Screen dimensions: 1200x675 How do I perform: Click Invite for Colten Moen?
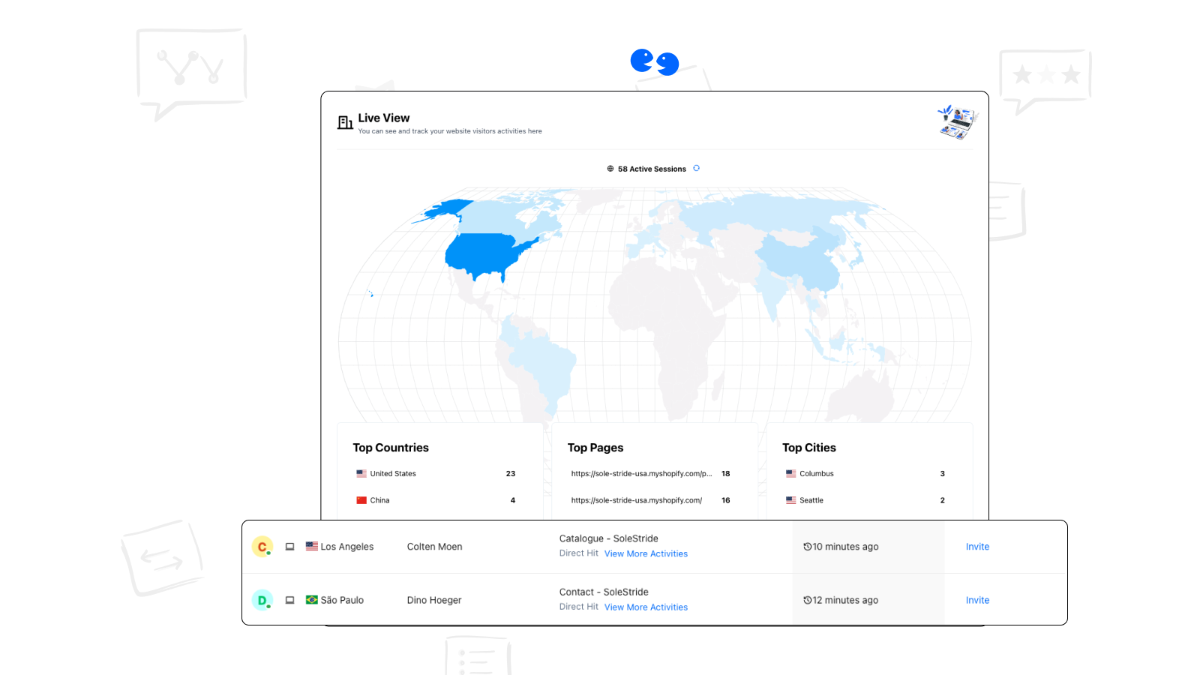click(x=977, y=547)
